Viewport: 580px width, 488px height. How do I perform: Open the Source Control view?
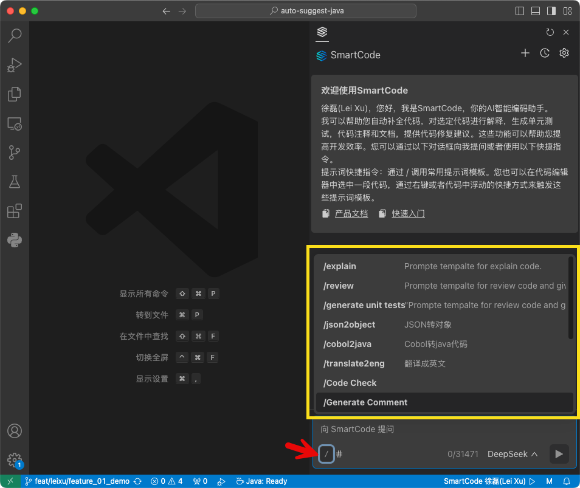pyautogui.click(x=15, y=153)
